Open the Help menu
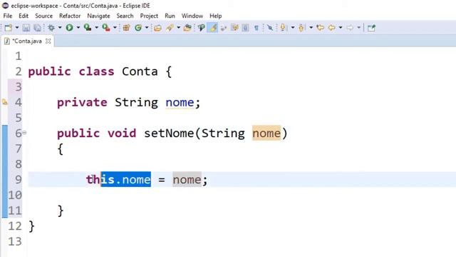Screen dimensions: 456x257 coord(215,16)
